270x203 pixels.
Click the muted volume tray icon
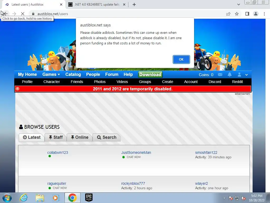click(x=243, y=198)
